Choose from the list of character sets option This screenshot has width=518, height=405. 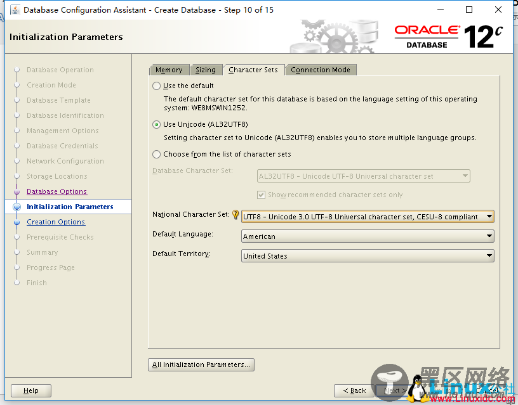[156, 155]
